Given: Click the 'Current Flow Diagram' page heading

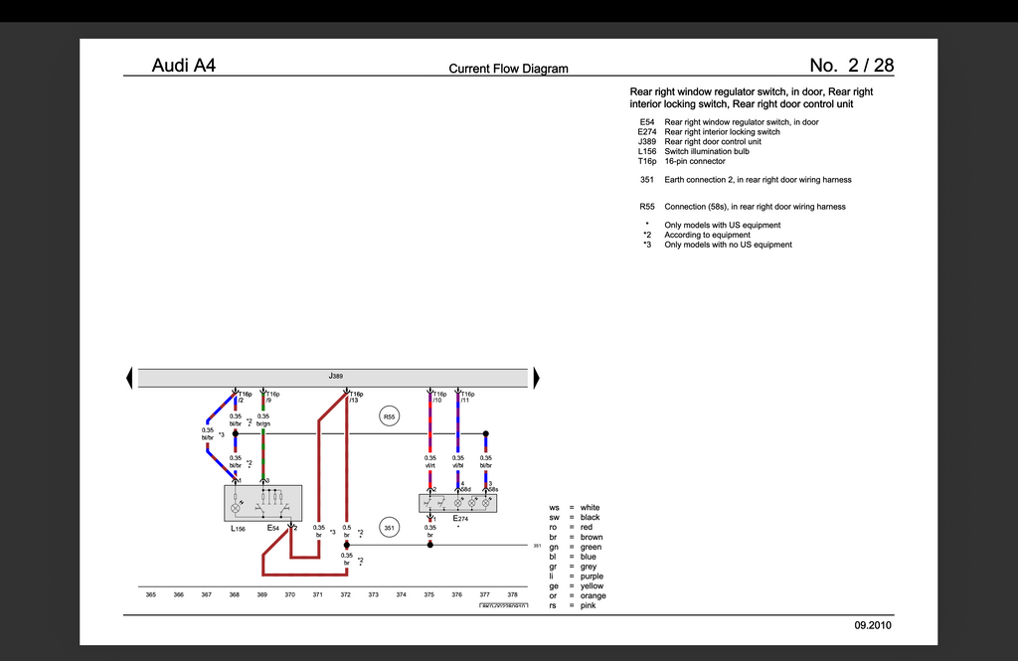Looking at the screenshot, I should [508, 69].
